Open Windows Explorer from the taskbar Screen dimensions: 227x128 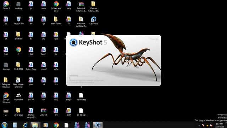click(x=35, y=125)
